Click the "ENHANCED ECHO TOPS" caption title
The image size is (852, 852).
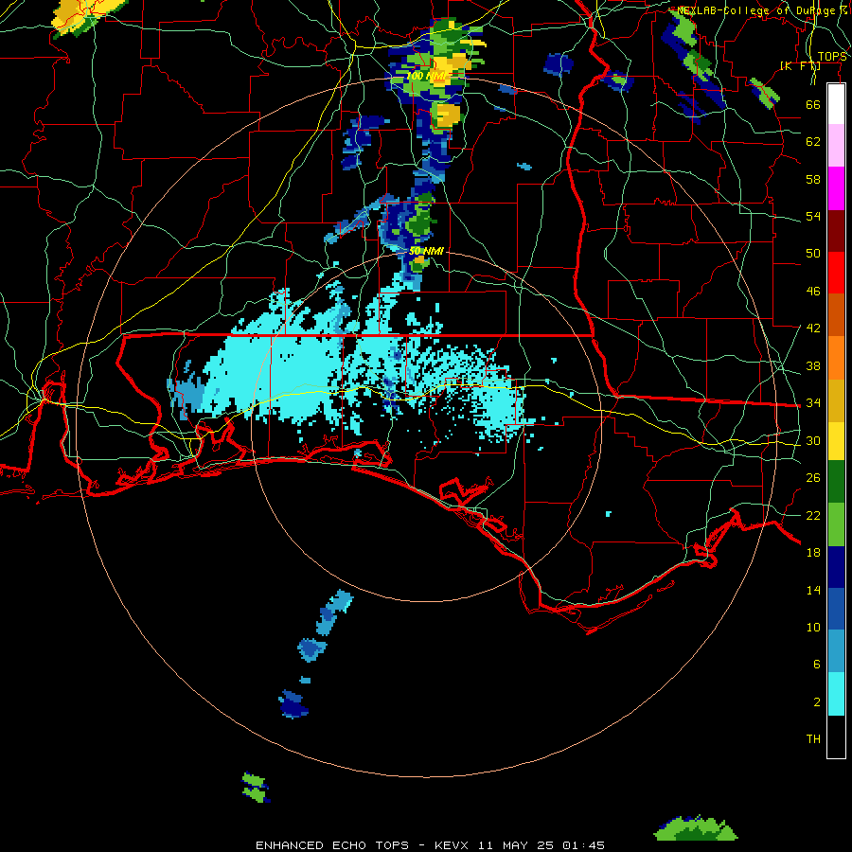[332, 845]
